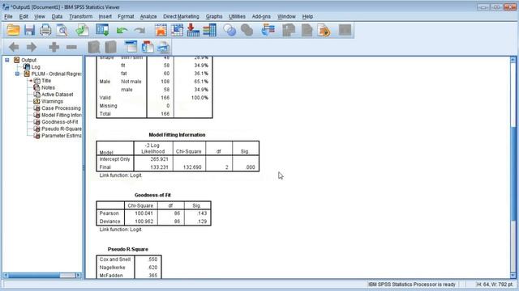Select Case Processing in the outline tree
The height and width of the screenshot is (291, 519).
point(61,108)
